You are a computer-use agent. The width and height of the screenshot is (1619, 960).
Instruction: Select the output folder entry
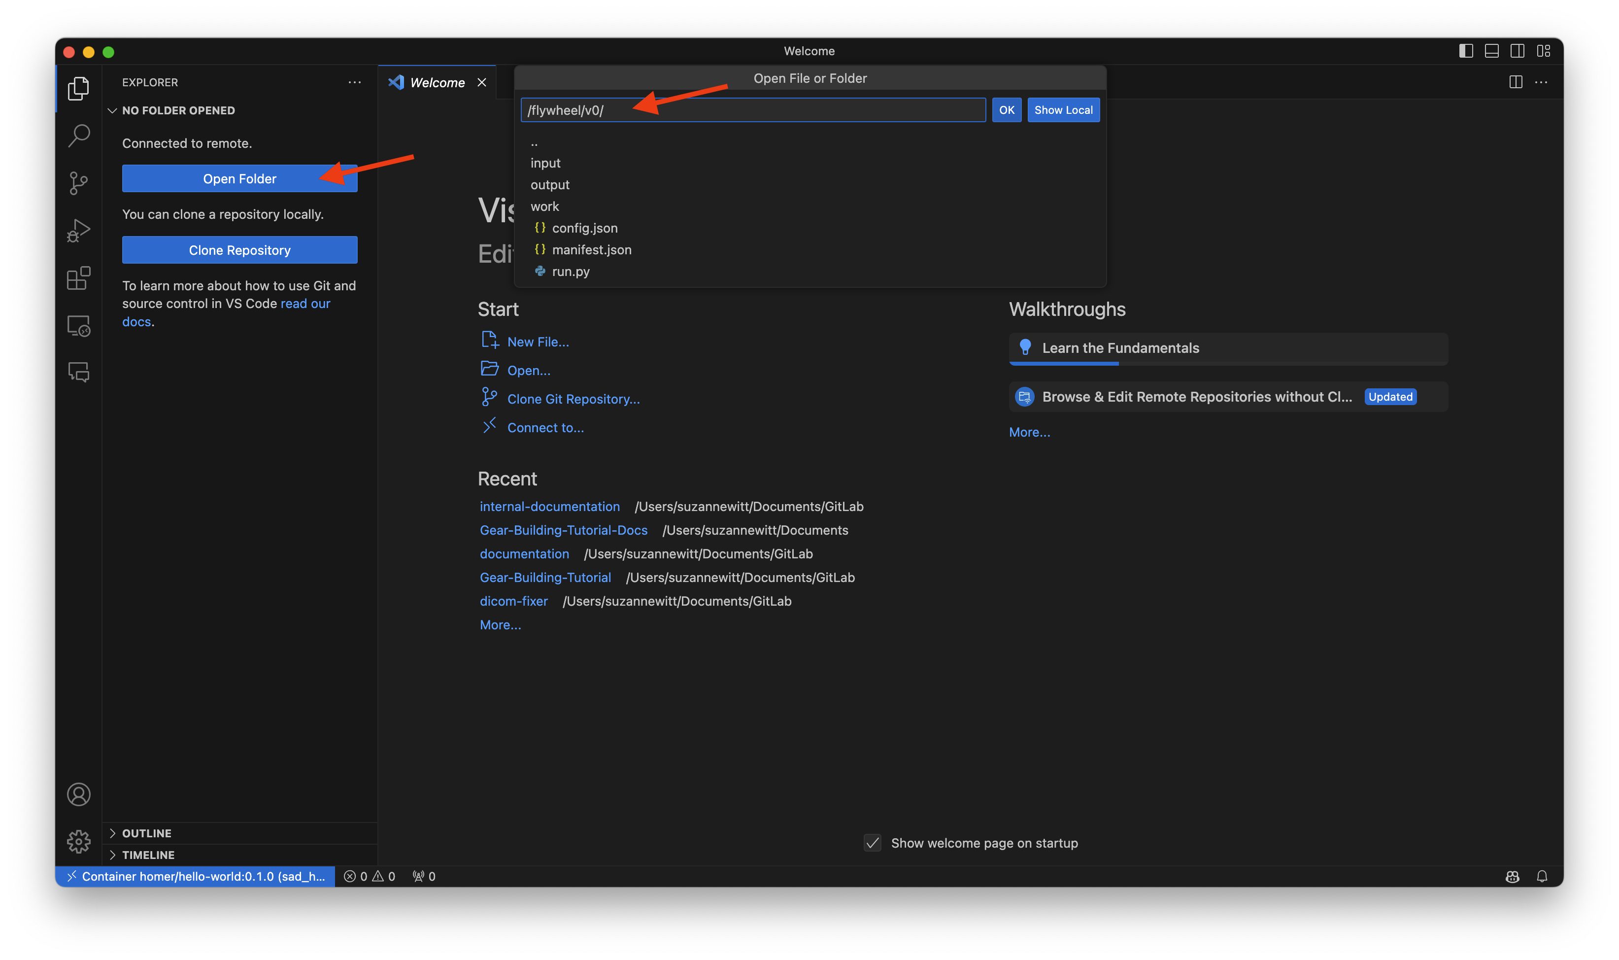click(x=810, y=185)
